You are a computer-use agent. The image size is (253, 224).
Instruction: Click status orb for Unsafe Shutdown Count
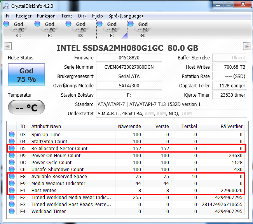12,169
